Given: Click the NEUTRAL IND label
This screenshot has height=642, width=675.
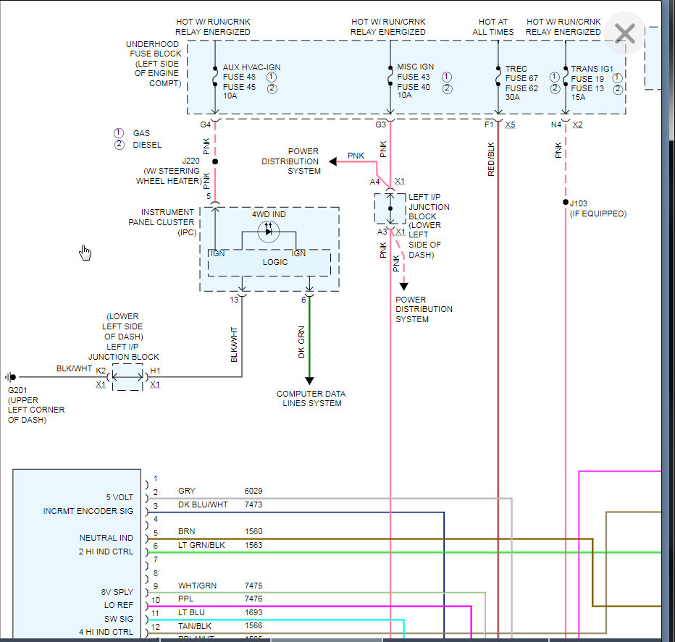Looking at the screenshot, I should click(x=106, y=538).
